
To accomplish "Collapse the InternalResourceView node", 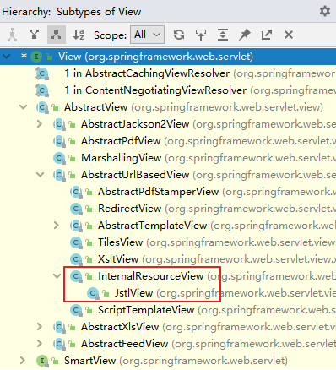I will tap(57, 276).
